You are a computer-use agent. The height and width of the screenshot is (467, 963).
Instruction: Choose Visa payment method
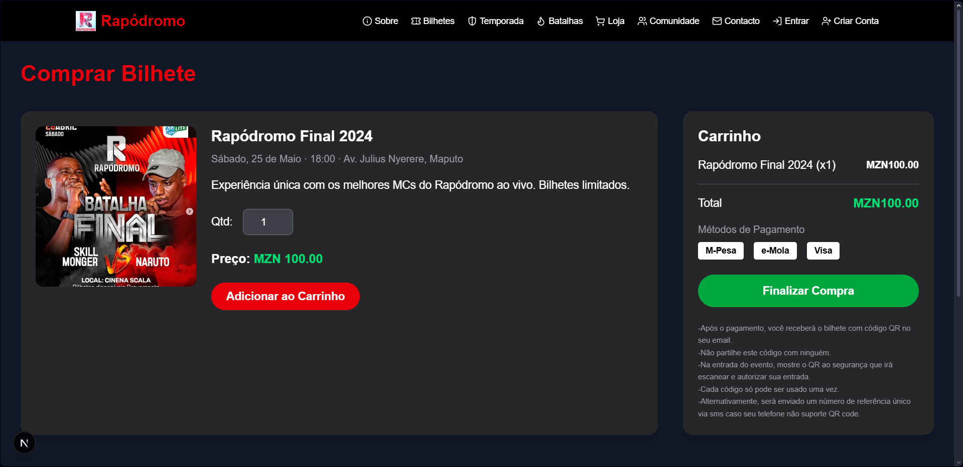[x=823, y=251]
